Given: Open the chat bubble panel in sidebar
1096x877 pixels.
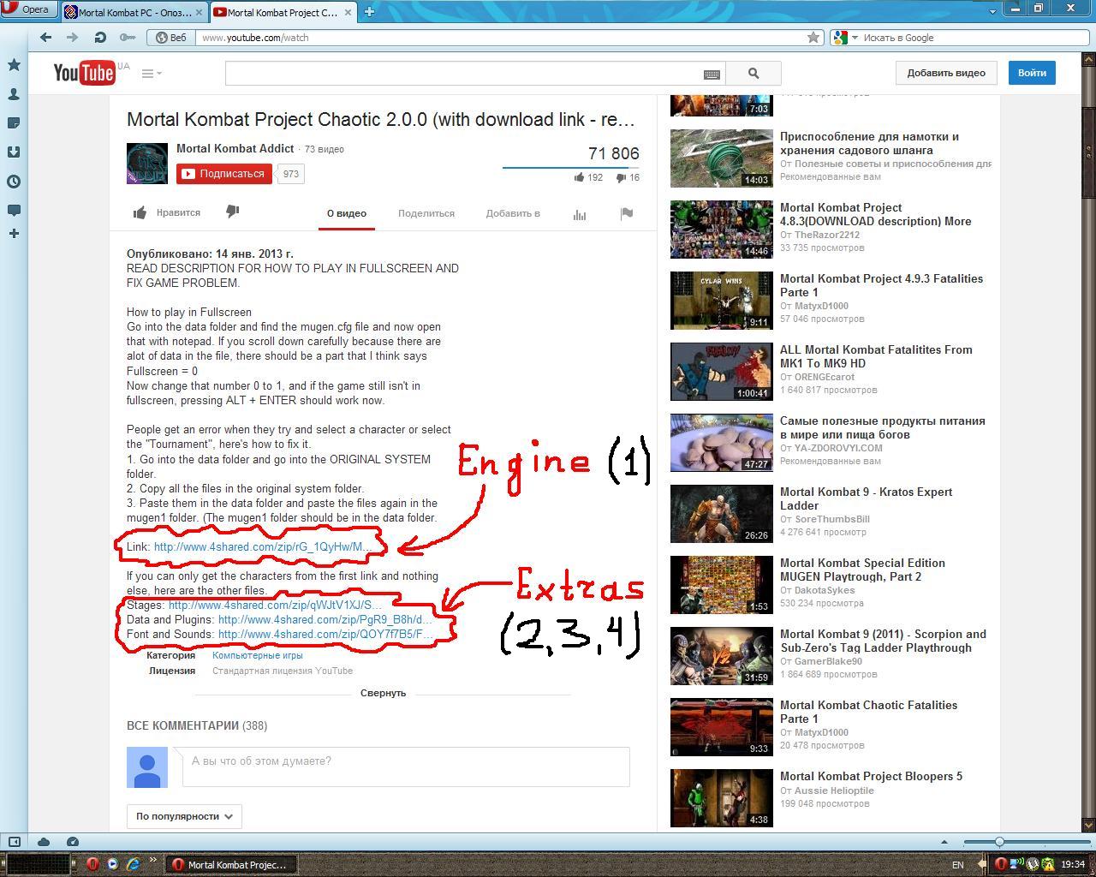Looking at the screenshot, I should pyautogui.click(x=14, y=211).
